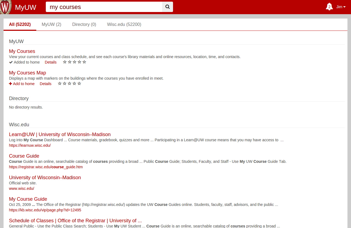
Task: Expand the Jim user menu
Action: pyautogui.click(x=341, y=7)
